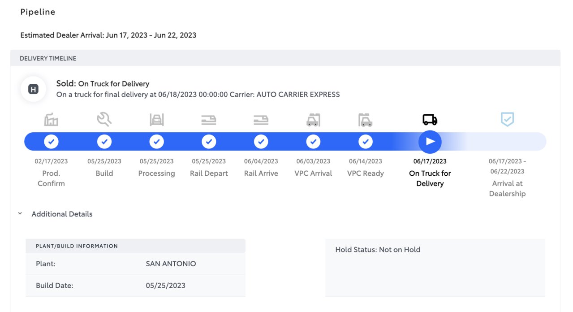Image resolution: width=573 pixels, height=312 pixels.
Task: Click the shield checkmark Arrival at Dealership icon
Action: click(507, 119)
